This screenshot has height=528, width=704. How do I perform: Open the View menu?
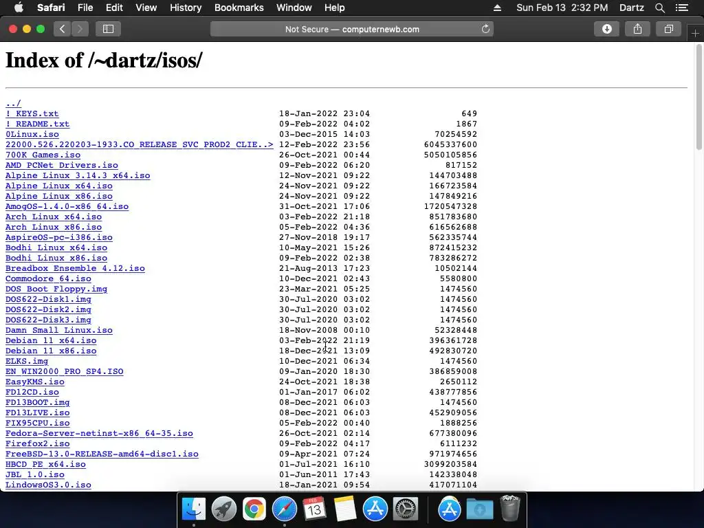point(146,8)
